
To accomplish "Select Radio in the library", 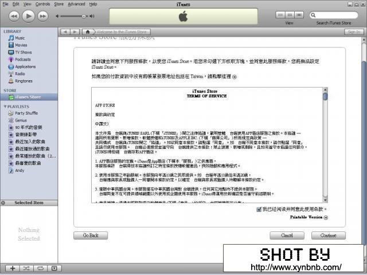I will pos(19,74).
